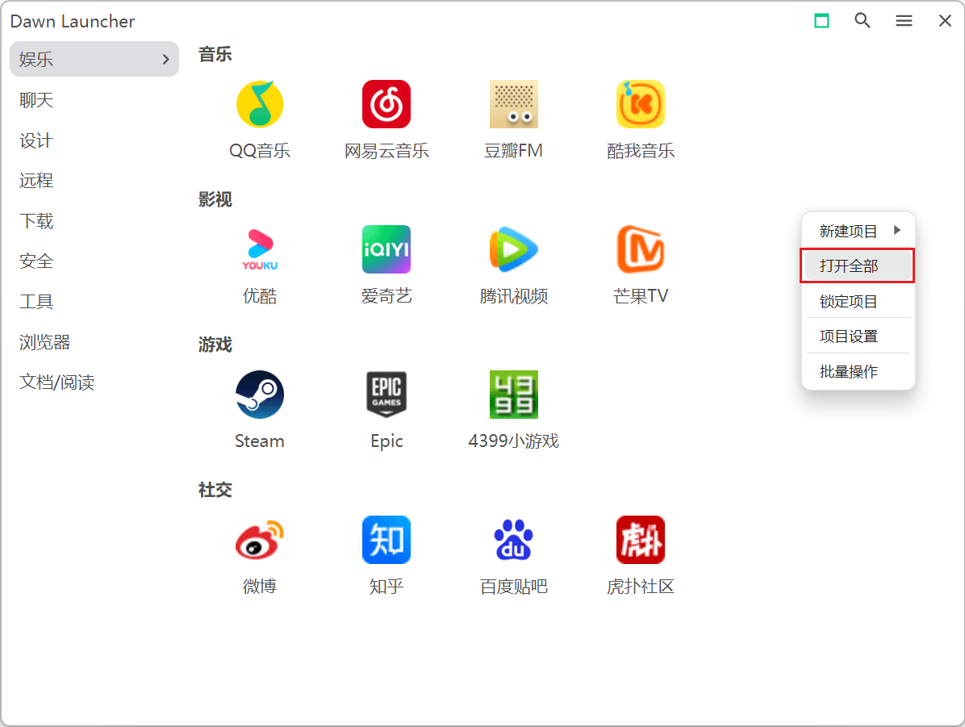Click the 音乐 section heading
This screenshot has width=965, height=727.
click(215, 54)
